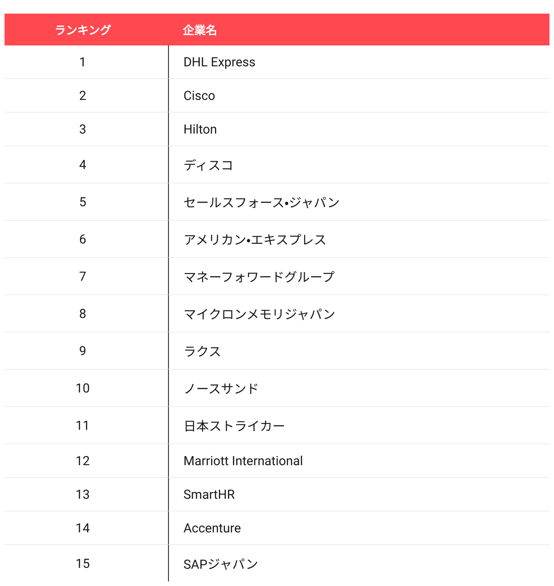Select 日本ストライカー row text
The image size is (554, 586).
(x=234, y=426)
